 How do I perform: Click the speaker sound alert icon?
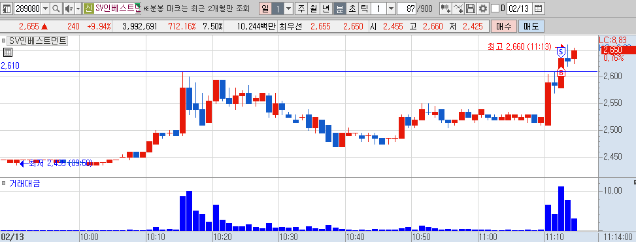pyautogui.click(x=69, y=8)
